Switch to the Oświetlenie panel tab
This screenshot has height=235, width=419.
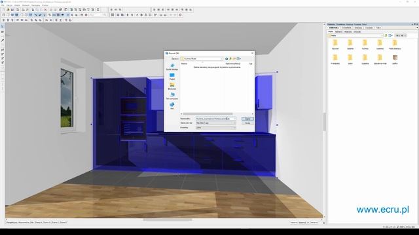click(346, 27)
